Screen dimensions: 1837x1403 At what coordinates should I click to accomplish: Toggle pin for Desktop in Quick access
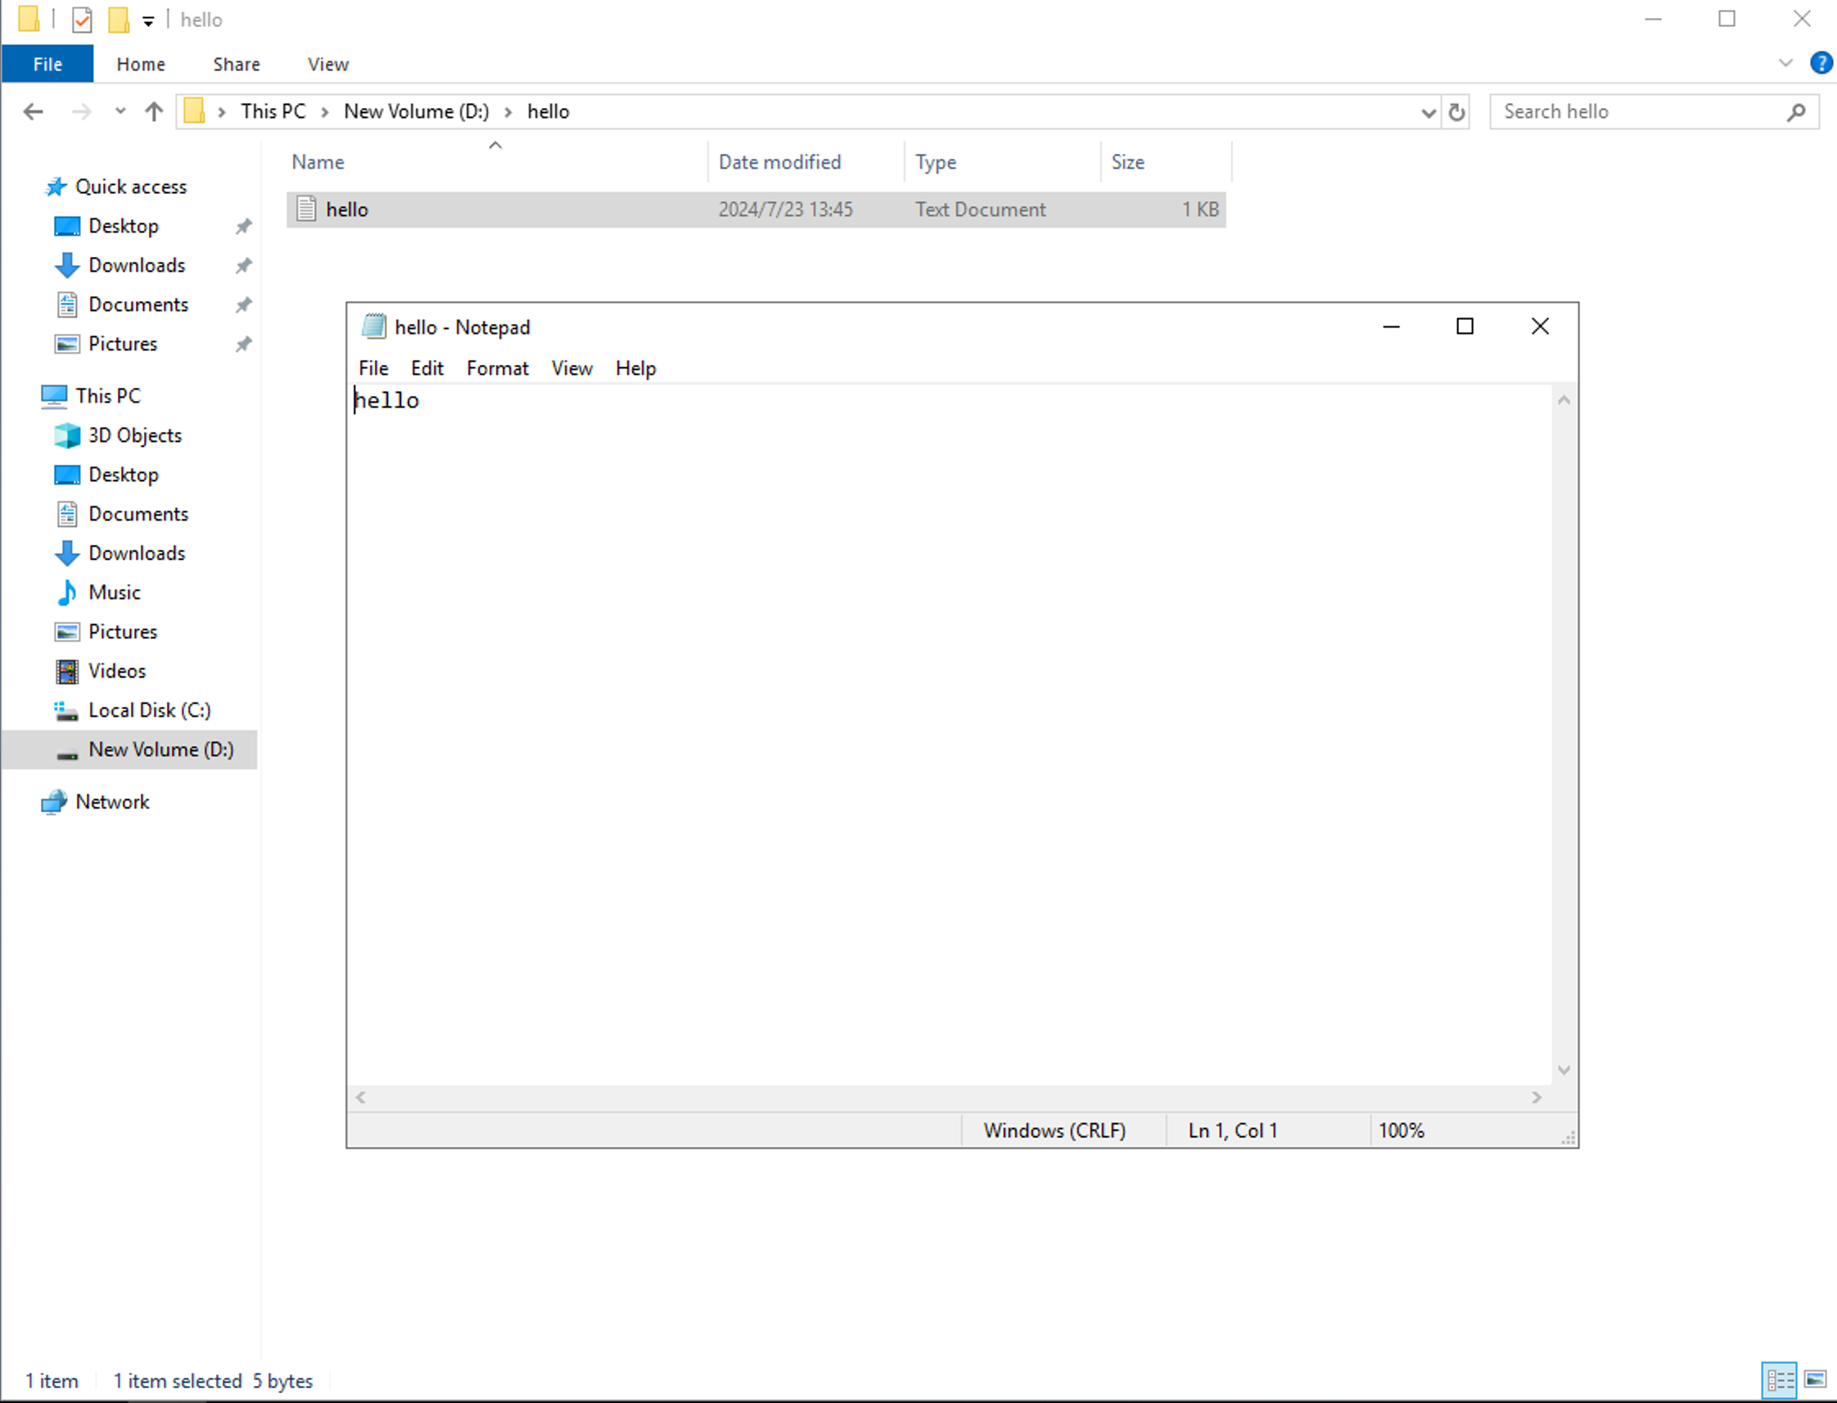point(243,225)
